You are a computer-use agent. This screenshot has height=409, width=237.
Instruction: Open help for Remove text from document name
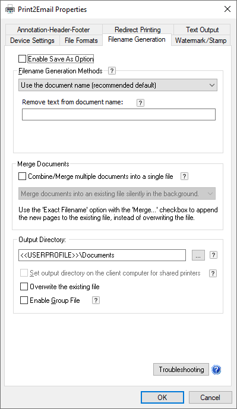point(140,103)
